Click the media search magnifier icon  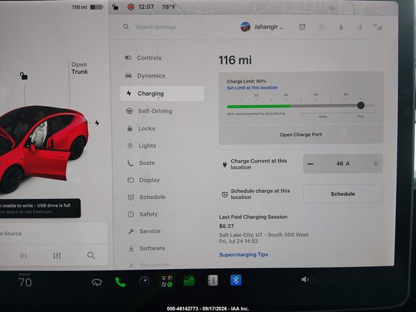point(91,255)
